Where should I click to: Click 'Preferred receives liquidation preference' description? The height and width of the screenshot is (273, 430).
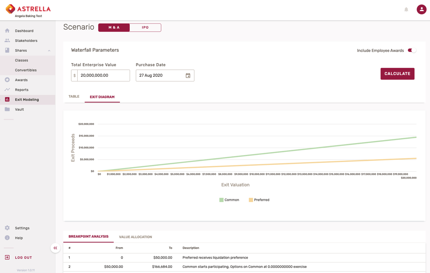215,258
